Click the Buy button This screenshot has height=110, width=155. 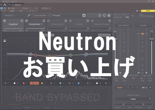point(133,16)
